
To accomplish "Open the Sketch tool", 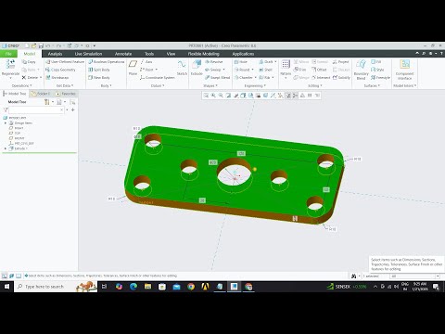I will point(182,68).
